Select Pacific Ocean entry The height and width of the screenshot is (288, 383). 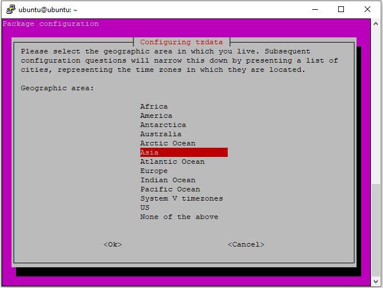point(170,189)
